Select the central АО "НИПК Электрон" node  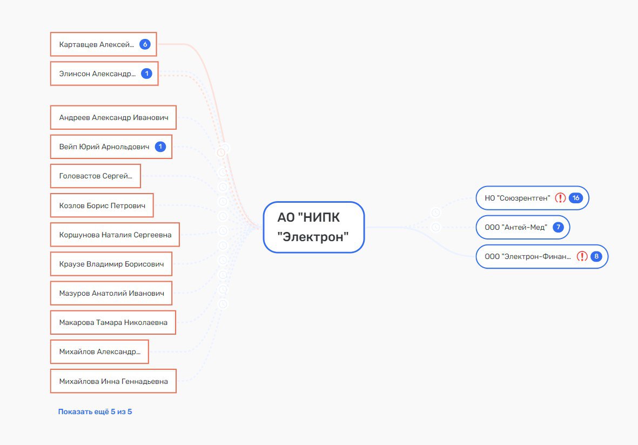[313, 227]
